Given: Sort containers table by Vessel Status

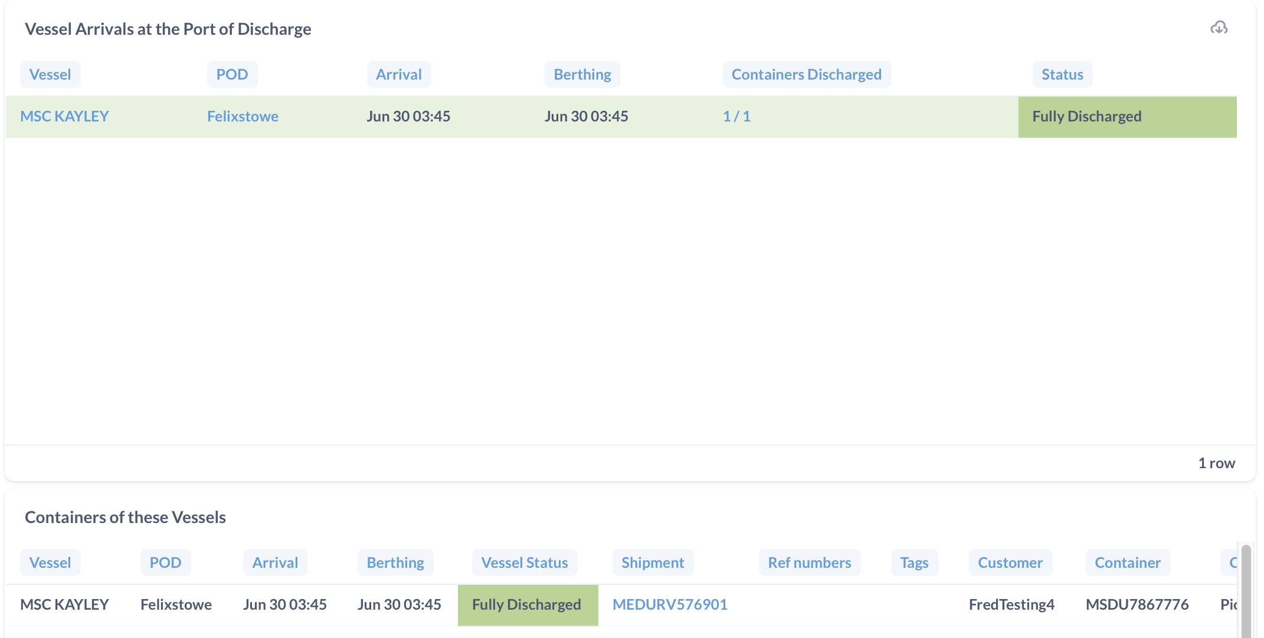Looking at the screenshot, I should (525, 563).
